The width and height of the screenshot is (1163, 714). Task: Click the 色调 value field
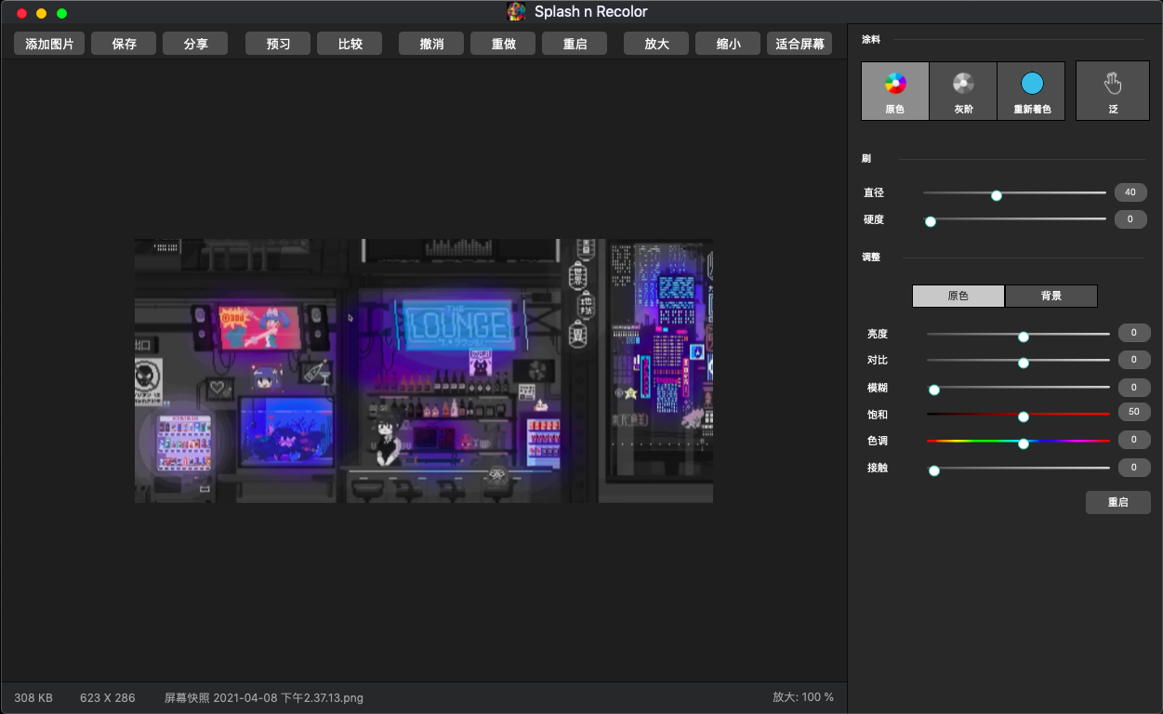tap(1134, 440)
